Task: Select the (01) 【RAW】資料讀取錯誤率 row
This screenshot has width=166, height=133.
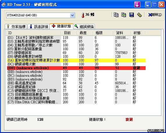Action: click(x=76, y=38)
